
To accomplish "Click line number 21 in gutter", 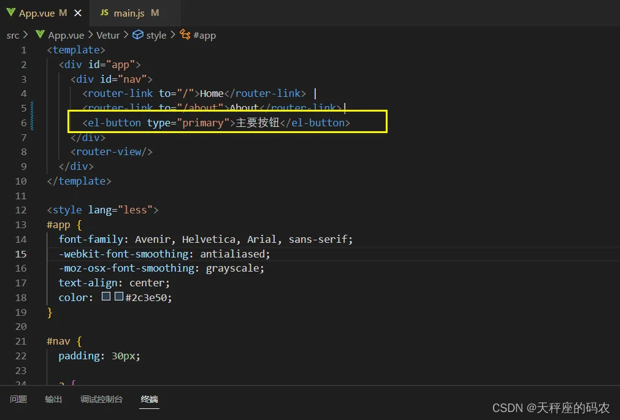I will tap(21, 342).
